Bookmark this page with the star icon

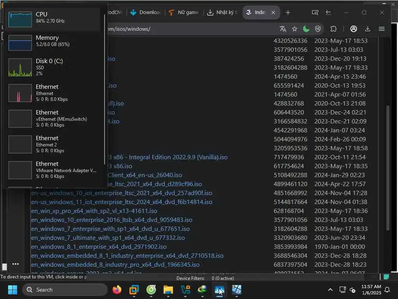point(295,29)
